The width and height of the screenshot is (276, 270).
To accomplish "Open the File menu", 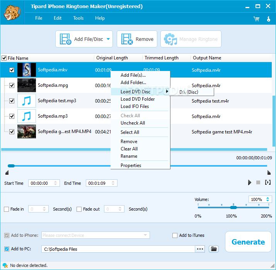I will tap(39, 18).
